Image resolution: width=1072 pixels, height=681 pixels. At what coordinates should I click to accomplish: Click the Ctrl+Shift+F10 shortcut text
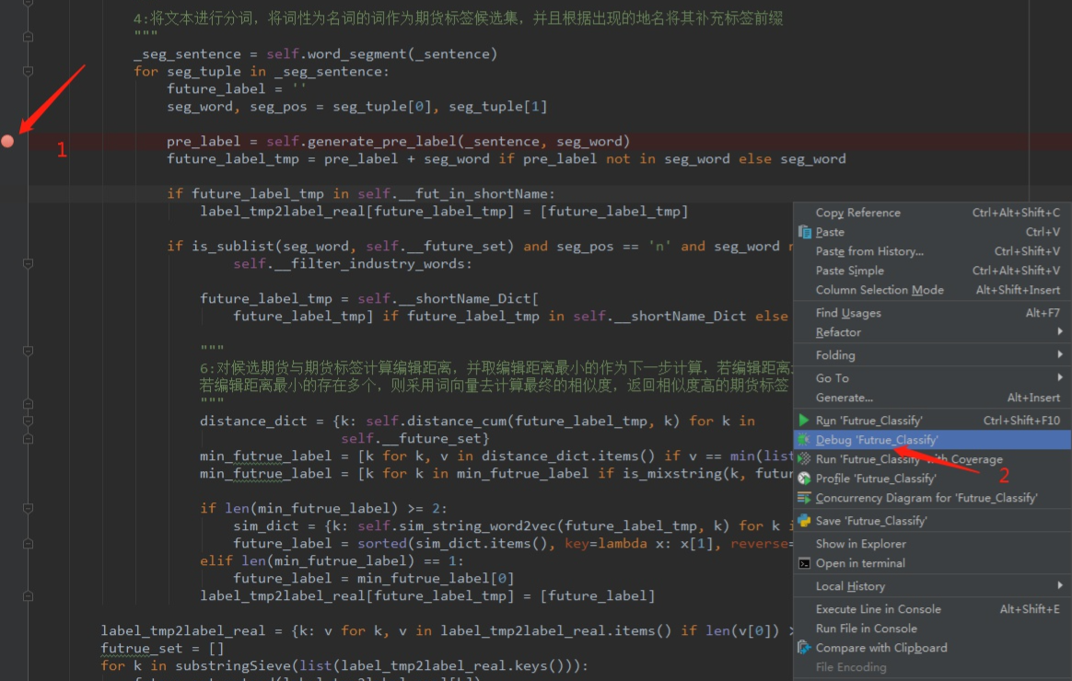tap(1021, 420)
